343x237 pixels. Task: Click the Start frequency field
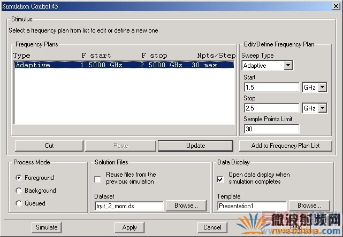coord(271,88)
